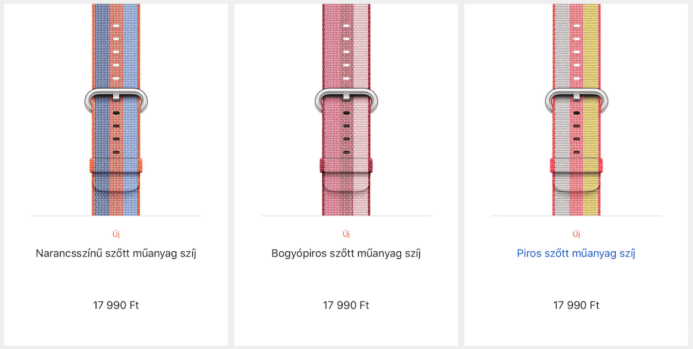Viewport: 693px width, 349px height.
Task: Click the Új label above Bogyópiros szíj
Action: click(346, 234)
